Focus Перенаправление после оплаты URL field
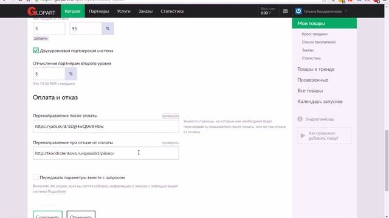 (106, 127)
